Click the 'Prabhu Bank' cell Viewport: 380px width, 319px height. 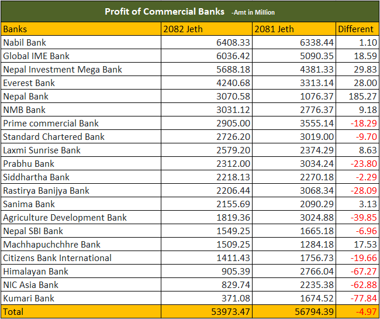pos(81,163)
